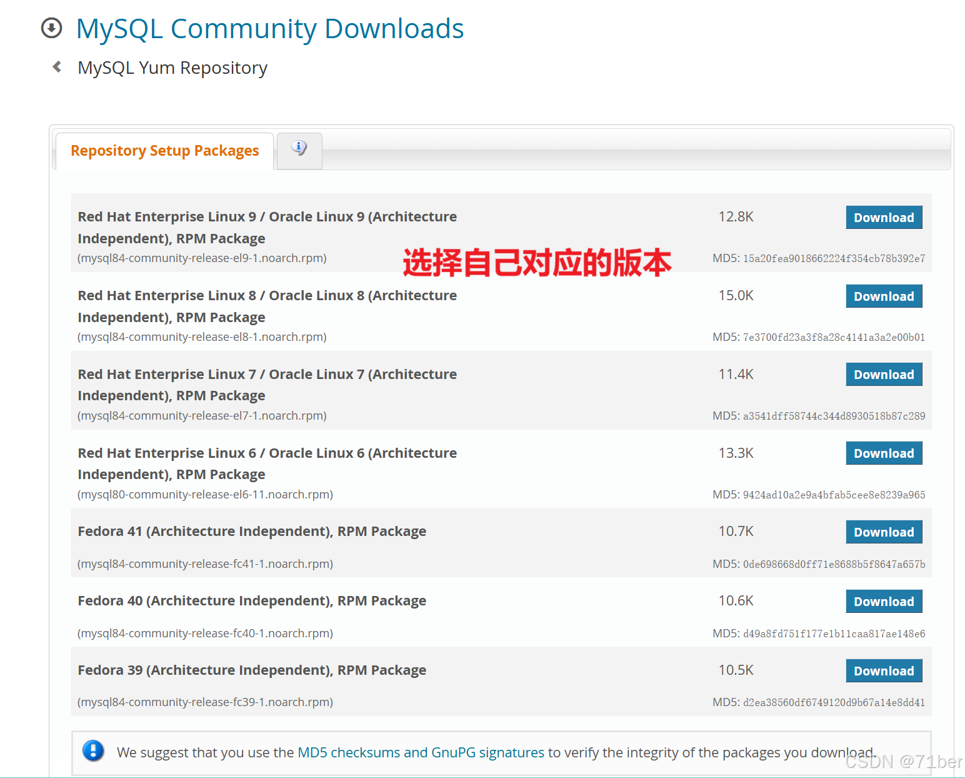Image resolution: width=965 pixels, height=778 pixels.
Task: Click the 15.0K file size value
Action: click(x=736, y=296)
